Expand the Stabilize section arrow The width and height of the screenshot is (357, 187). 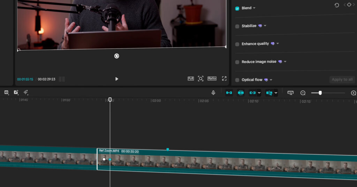click(265, 26)
